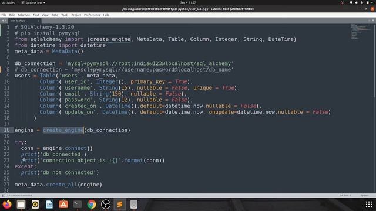Screen dimensions: 376x211
Task: Open the Files manager from the dock
Action: pyautogui.click(x=21, y=205)
